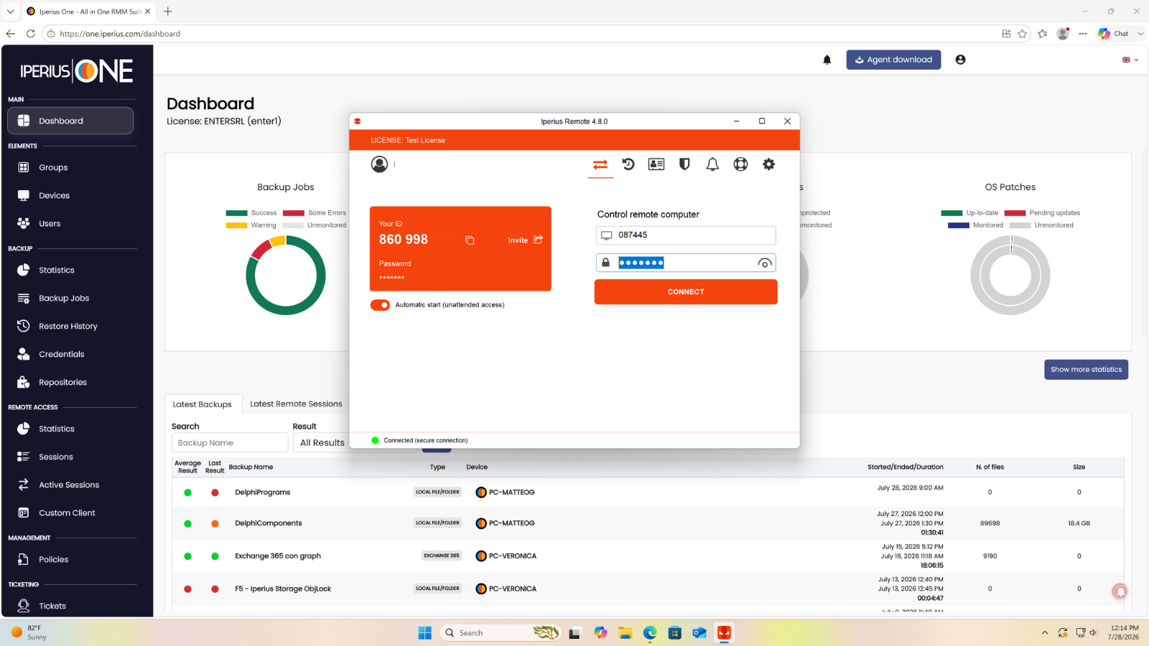Open the support lifebuoy icon in Iperius Remote
This screenshot has width=1149, height=646.
740,164
